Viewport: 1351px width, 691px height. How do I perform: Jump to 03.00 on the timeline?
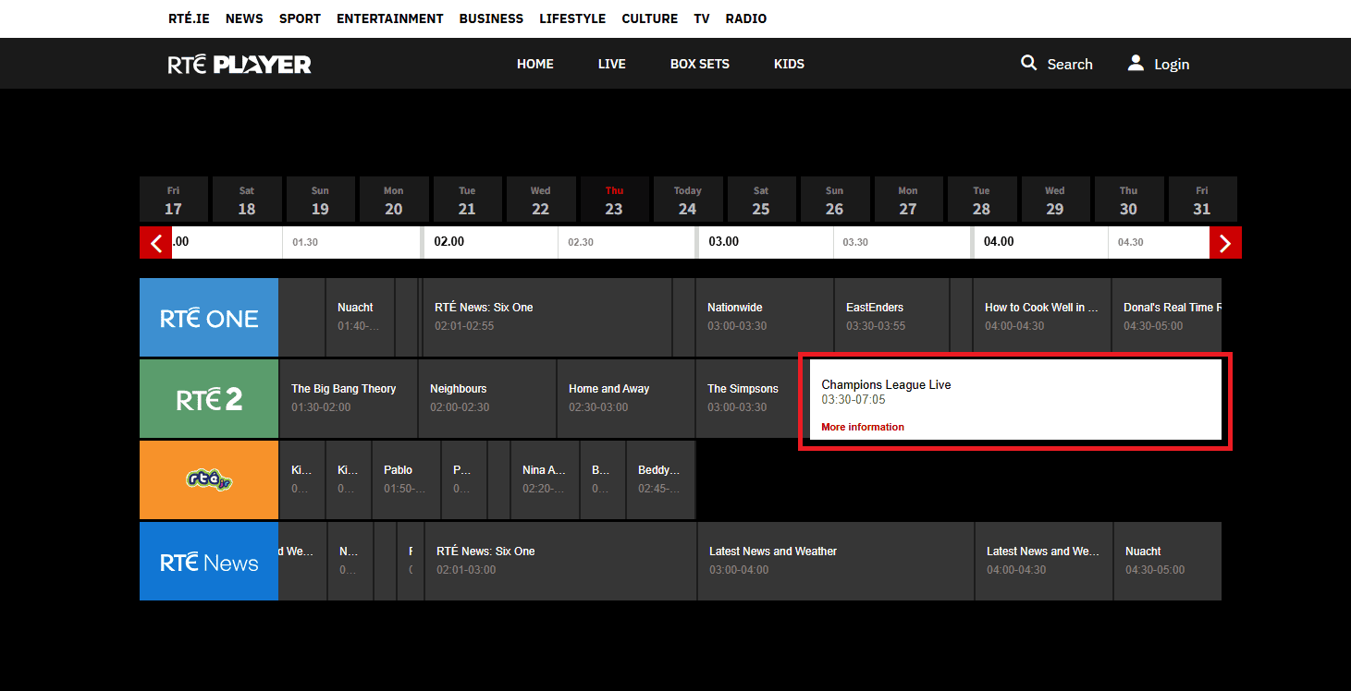coord(724,242)
